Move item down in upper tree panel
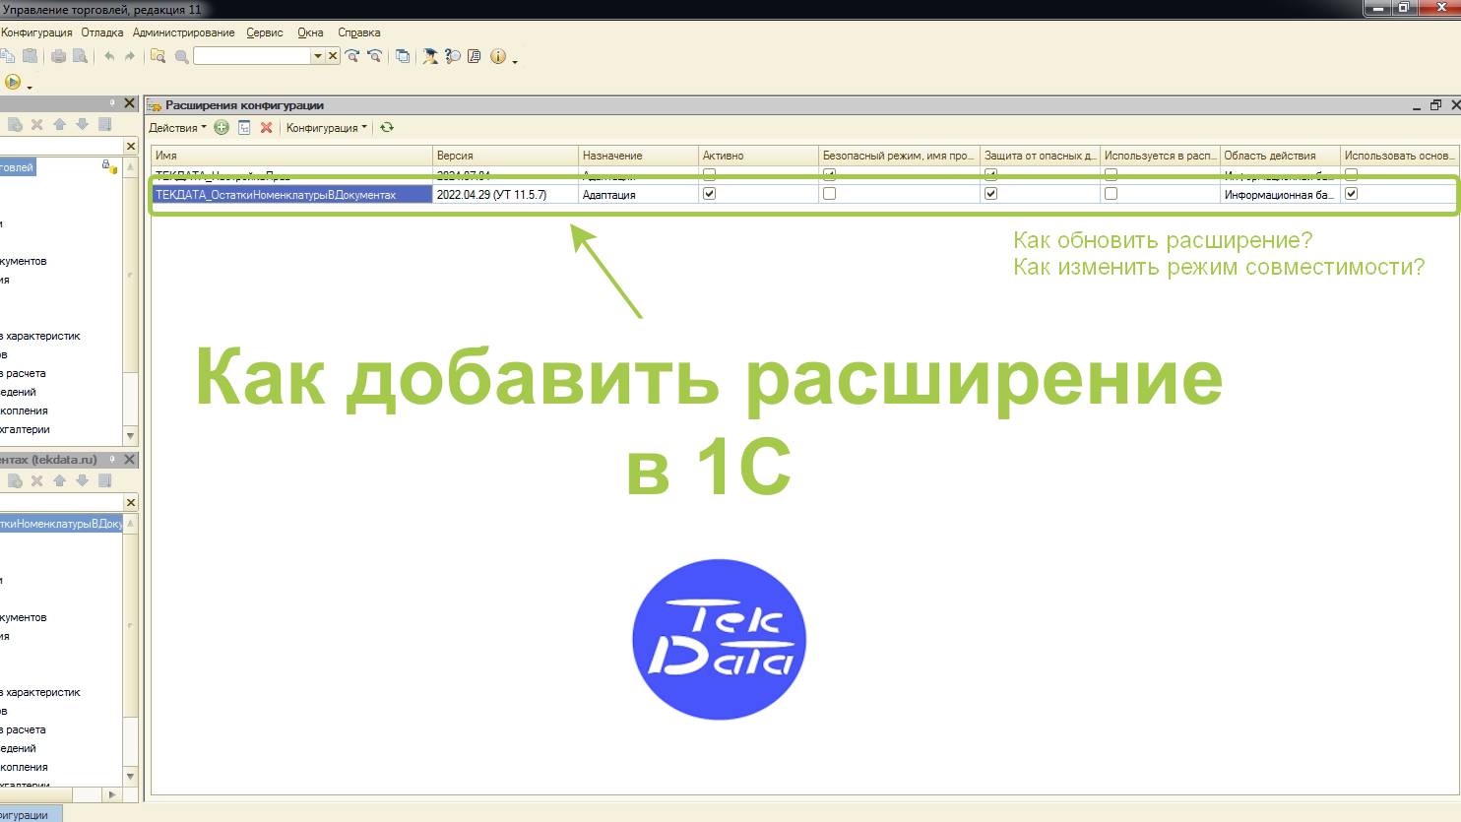 point(82,124)
